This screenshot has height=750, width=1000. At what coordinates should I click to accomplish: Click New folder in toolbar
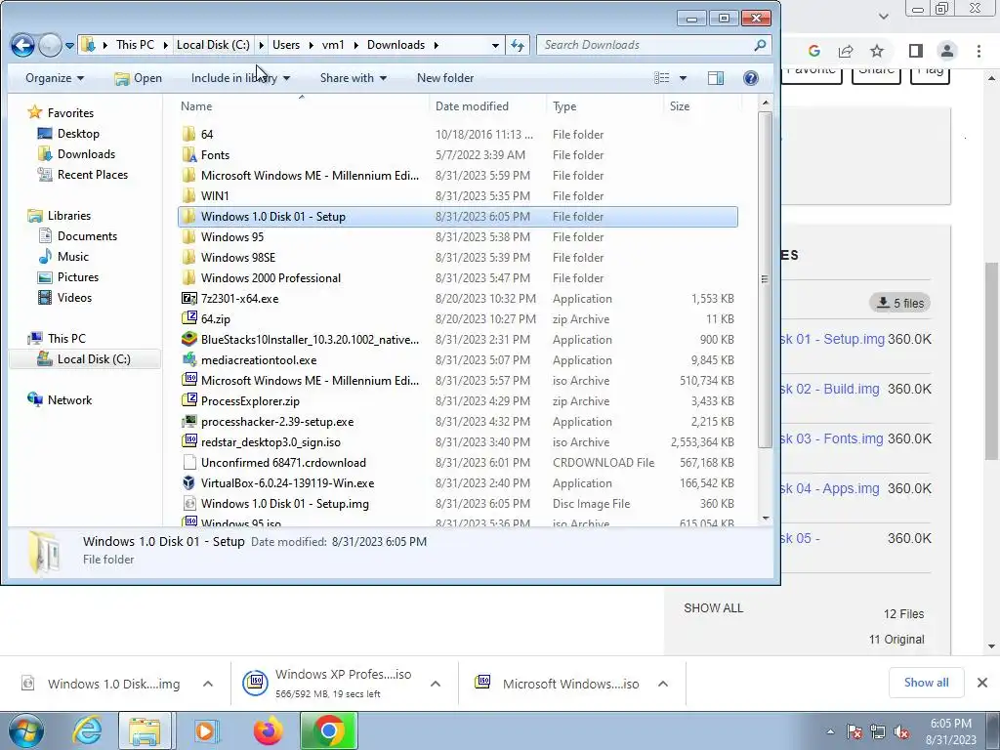445,78
